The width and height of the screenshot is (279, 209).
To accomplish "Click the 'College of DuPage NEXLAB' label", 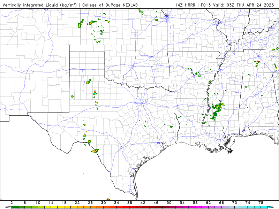I will tap(110, 5).
